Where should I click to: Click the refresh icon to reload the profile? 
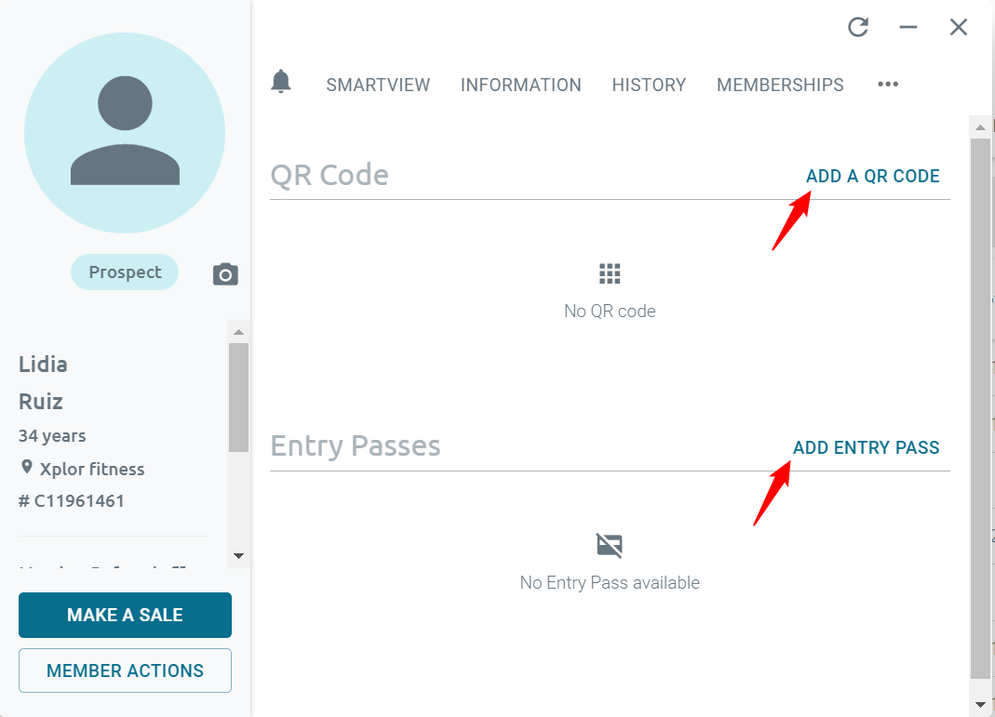click(x=857, y=28)
